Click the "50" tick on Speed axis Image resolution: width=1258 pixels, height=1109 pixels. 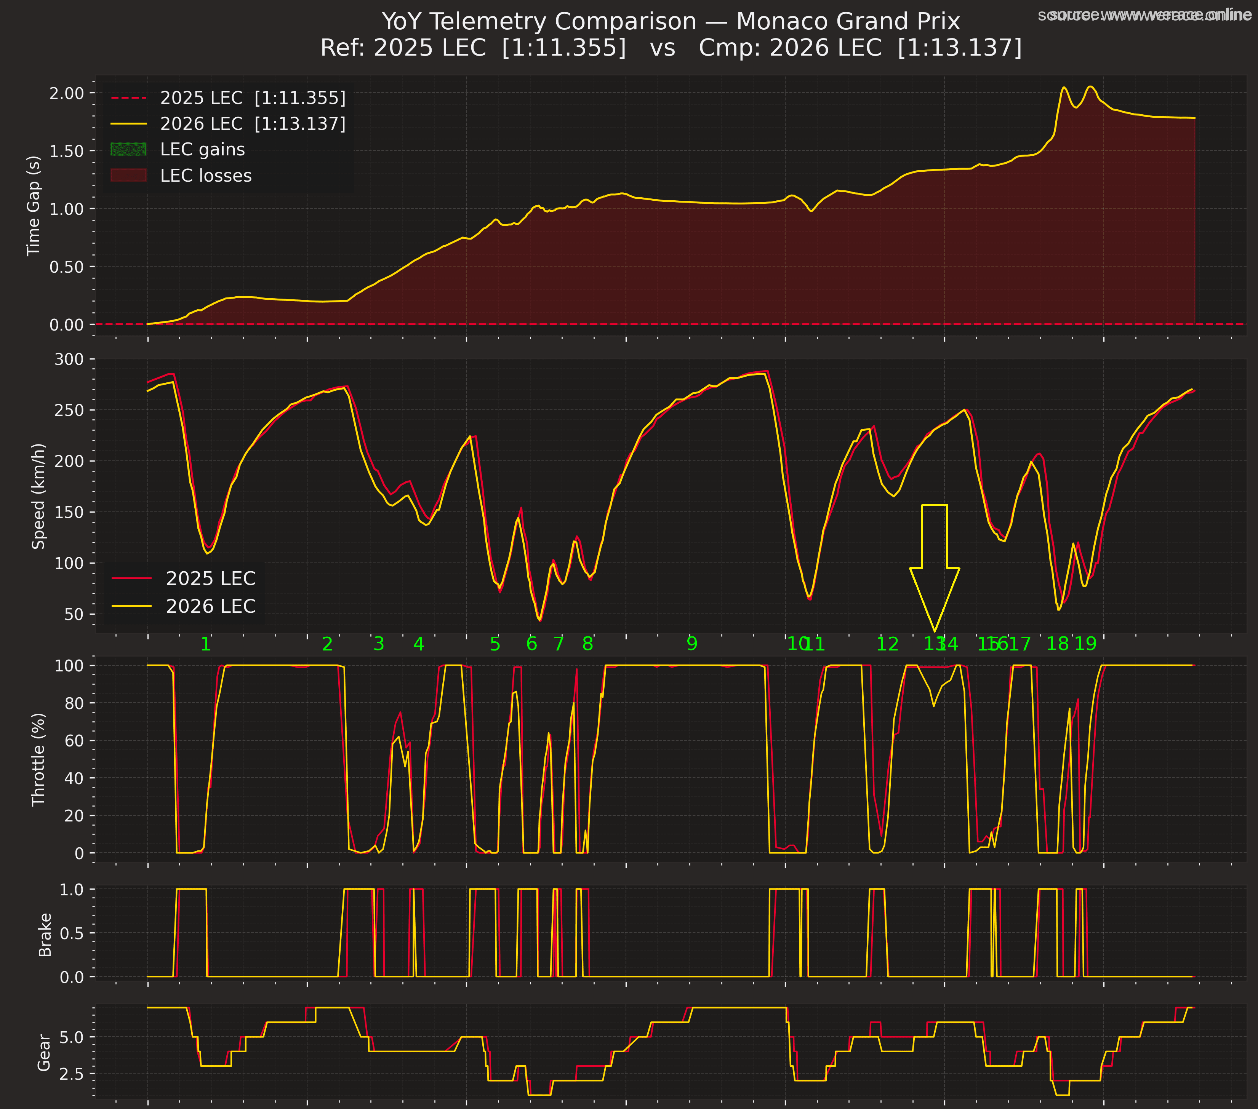(74, 614)
